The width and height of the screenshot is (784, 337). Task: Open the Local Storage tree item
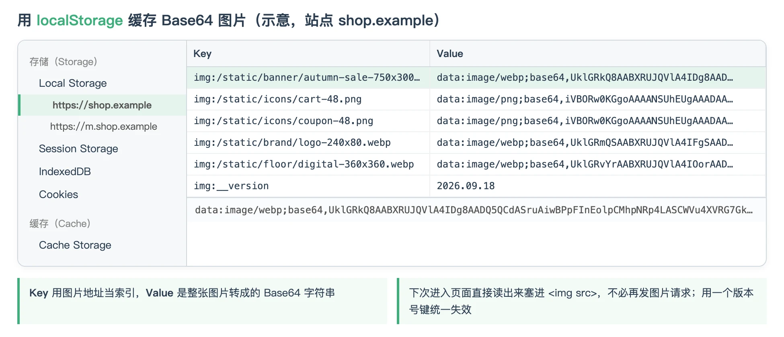[x=73, y=83]
